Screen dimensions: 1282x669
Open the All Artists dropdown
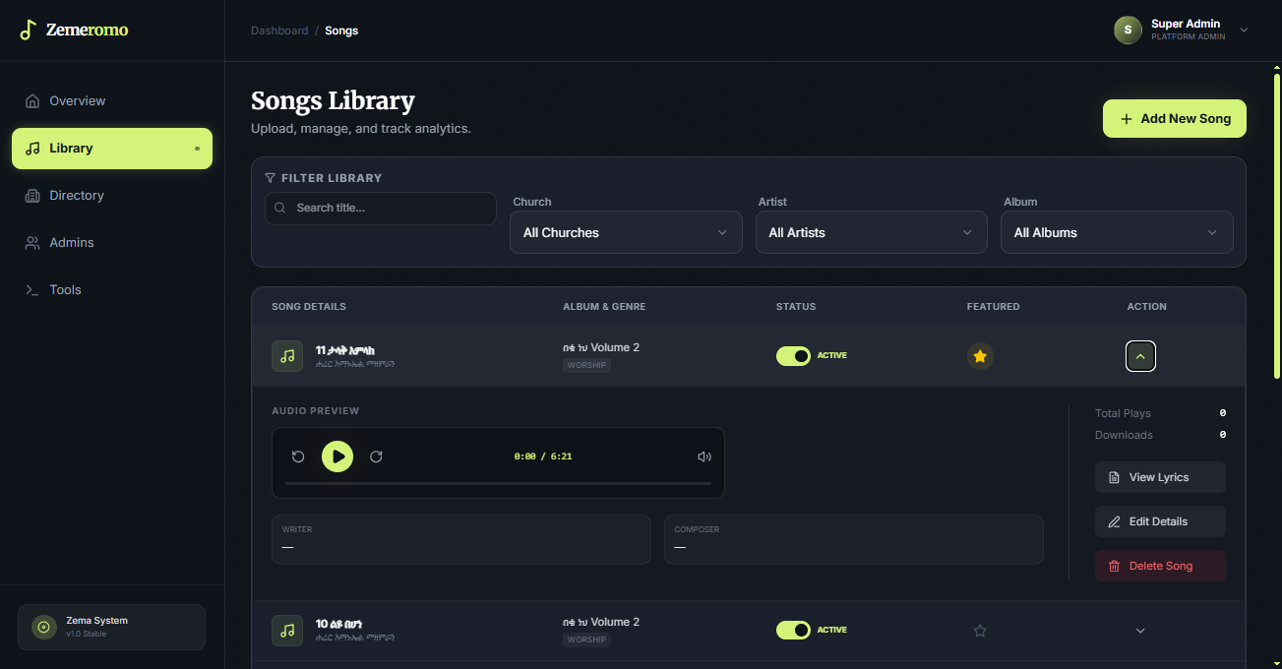(x=871, y=232)
